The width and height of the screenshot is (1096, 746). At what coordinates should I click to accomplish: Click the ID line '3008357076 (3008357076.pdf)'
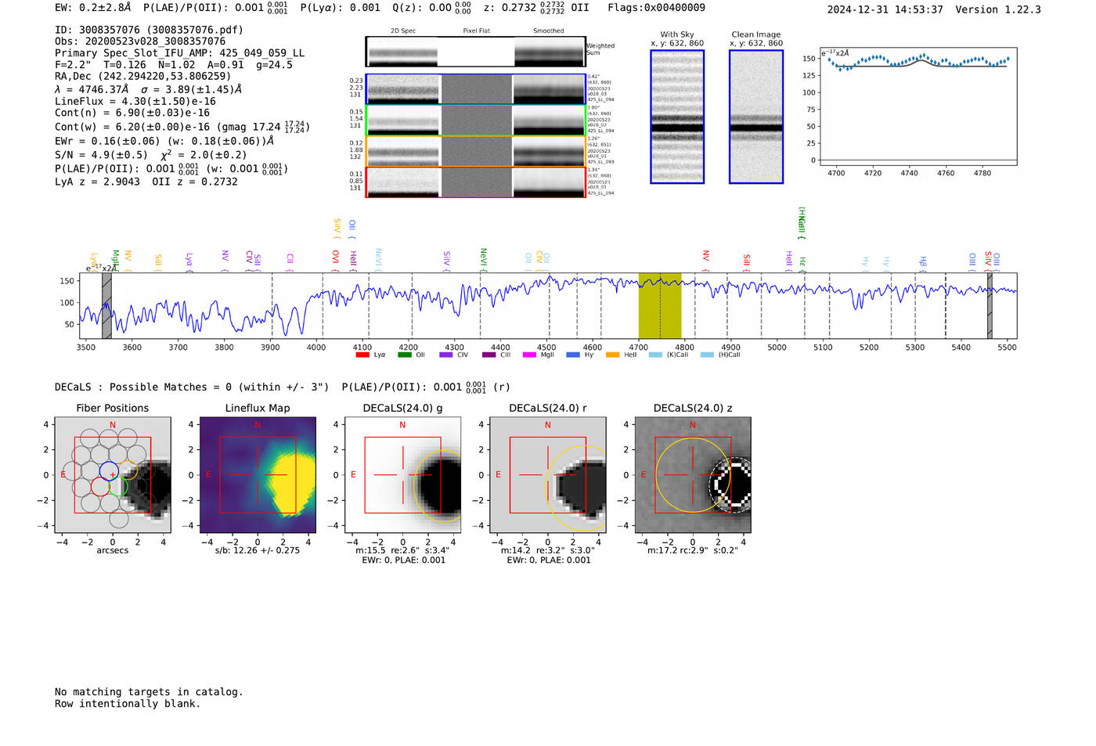pyautogui.click(x=149, y=30)
